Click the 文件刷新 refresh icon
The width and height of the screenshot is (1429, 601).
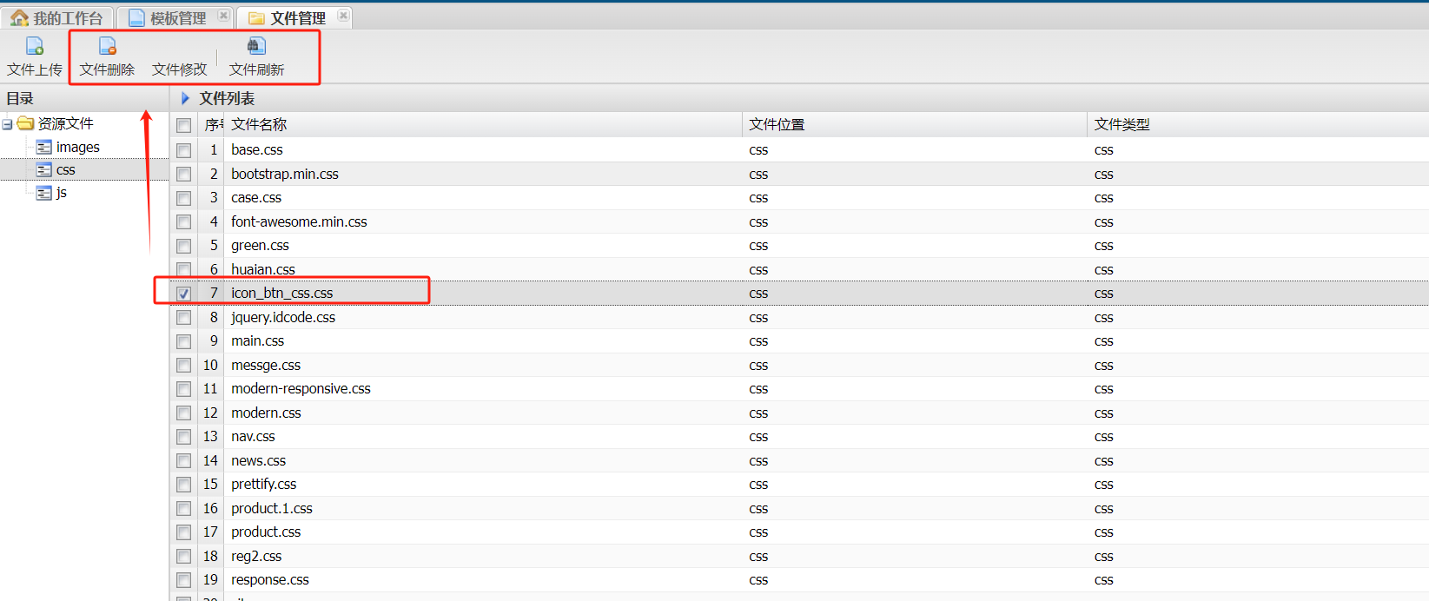[x=256, y=46]
